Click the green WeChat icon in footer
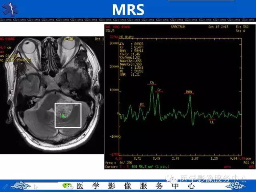This screenshot has height=192, width=256. (68, 186)
